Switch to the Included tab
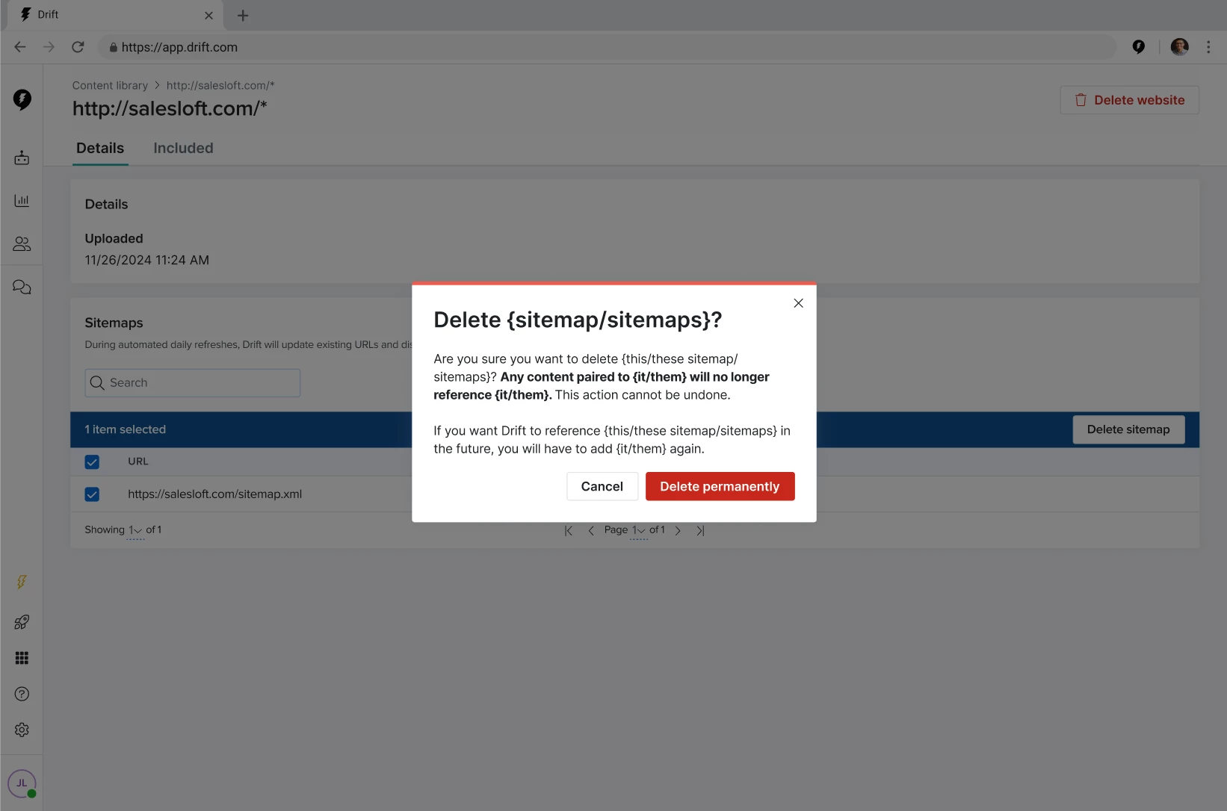 point(183,148)
